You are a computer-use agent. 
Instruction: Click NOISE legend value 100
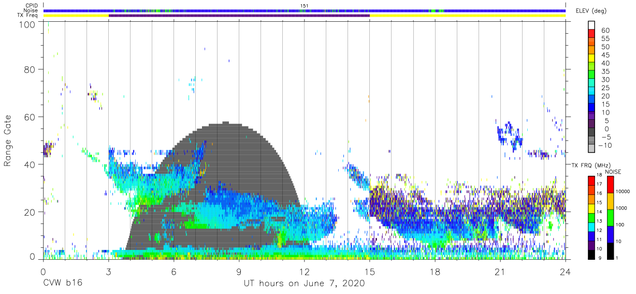621,225
